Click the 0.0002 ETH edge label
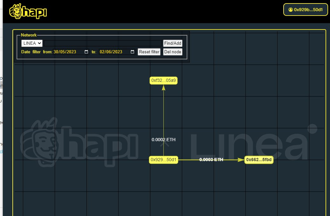This screenshot has width=330, height=216. pos(163,140)
